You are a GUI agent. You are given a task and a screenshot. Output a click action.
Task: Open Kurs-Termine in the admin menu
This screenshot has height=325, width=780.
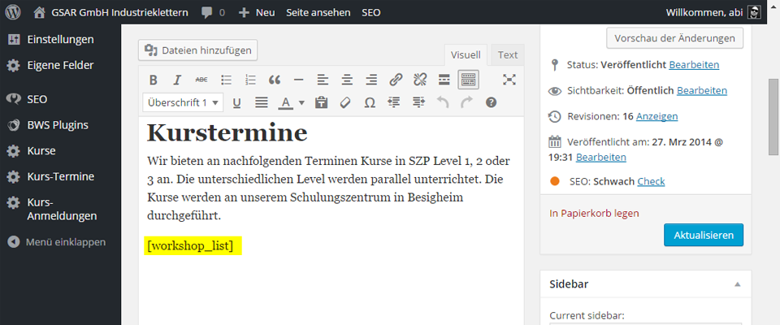tap(60, 176)
